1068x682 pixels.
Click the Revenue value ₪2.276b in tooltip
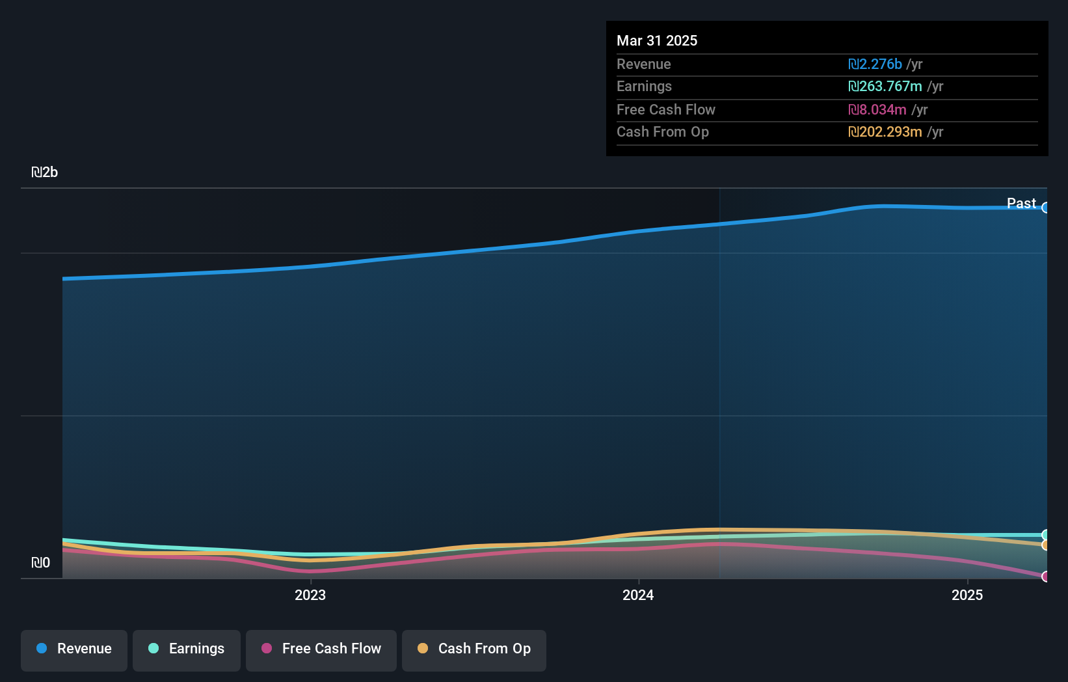[x=875, y=64]
